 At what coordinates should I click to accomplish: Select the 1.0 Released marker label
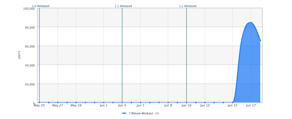(x=41, y=6)
